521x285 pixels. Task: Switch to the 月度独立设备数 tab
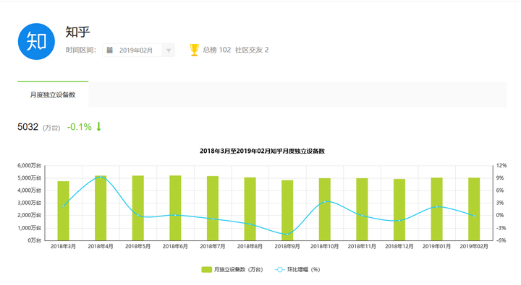click(x=53, y=95)
